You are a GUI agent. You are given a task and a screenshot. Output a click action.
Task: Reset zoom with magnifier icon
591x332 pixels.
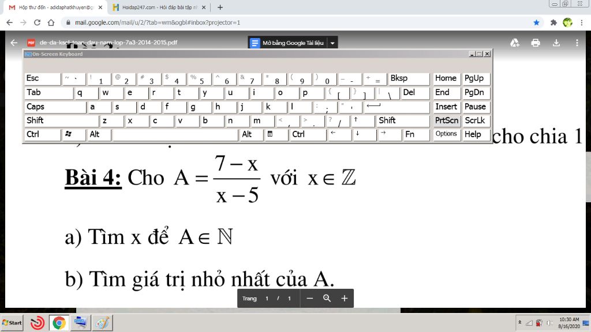click(327, 298)
